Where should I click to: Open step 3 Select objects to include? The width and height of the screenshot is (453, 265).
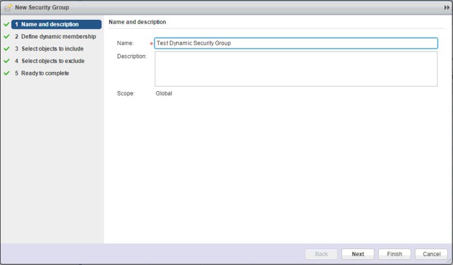[x=49, y=49]
